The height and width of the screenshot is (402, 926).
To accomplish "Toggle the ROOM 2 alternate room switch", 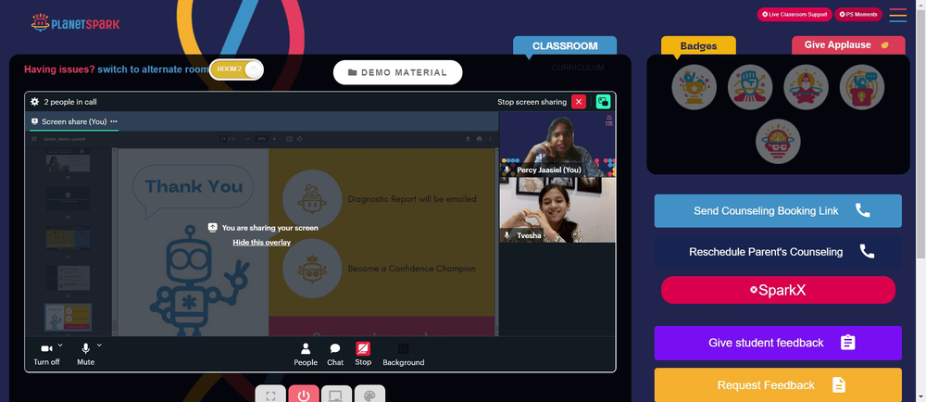I will coord(236,69).
